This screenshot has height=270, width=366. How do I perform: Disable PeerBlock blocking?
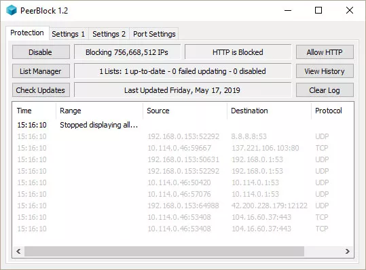click(41, 52)
